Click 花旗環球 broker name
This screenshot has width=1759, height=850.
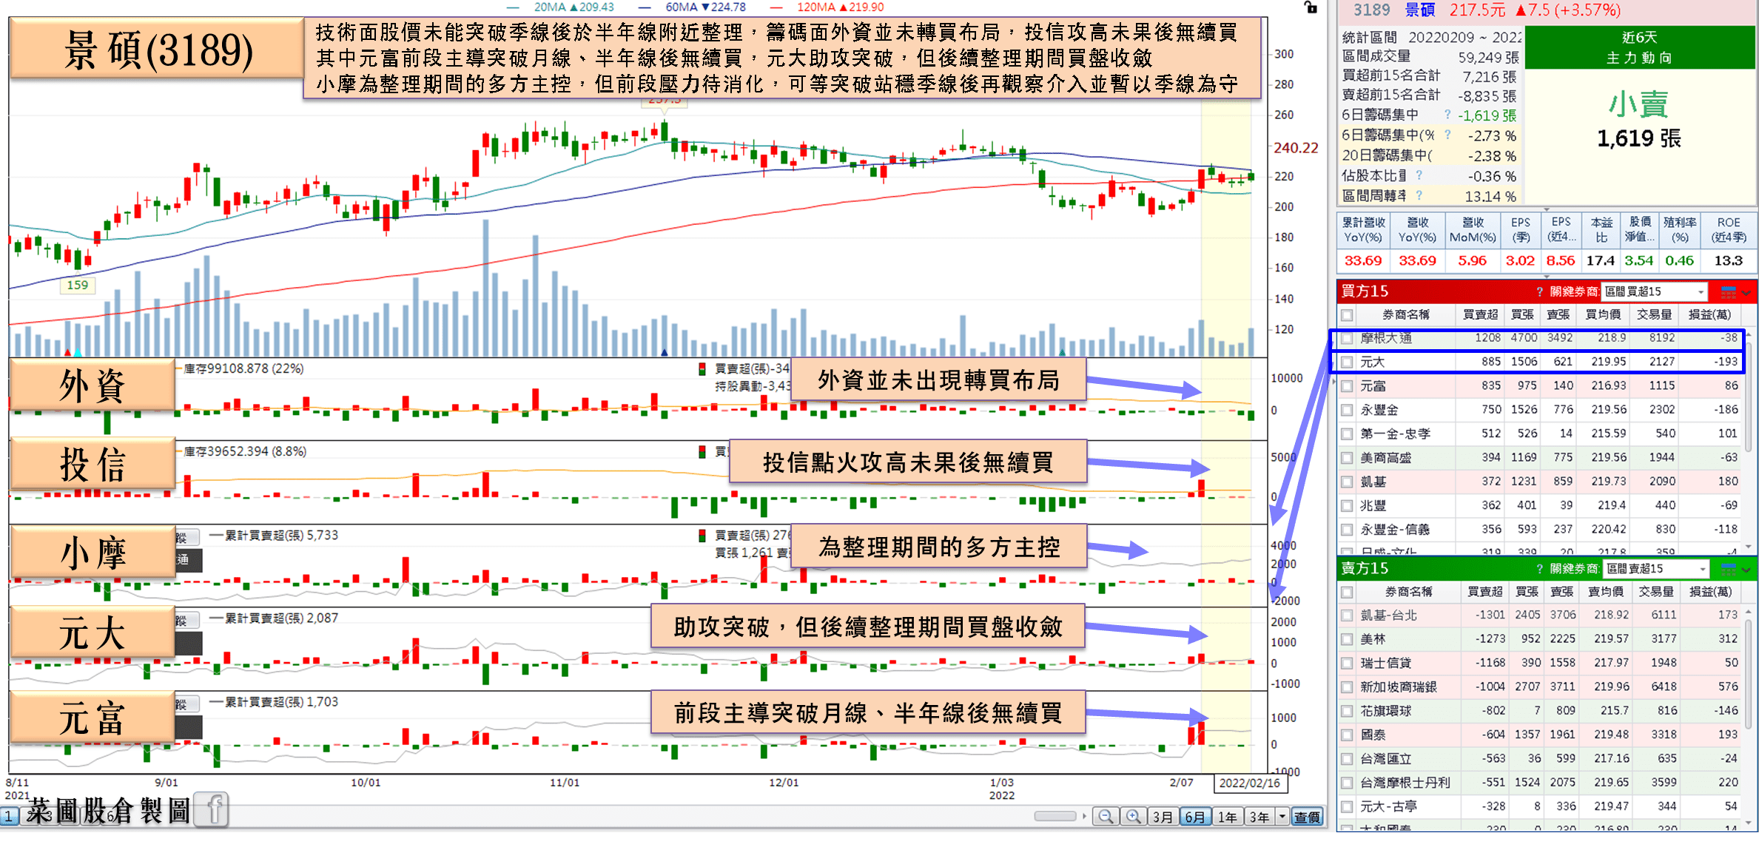(1386, 711)
